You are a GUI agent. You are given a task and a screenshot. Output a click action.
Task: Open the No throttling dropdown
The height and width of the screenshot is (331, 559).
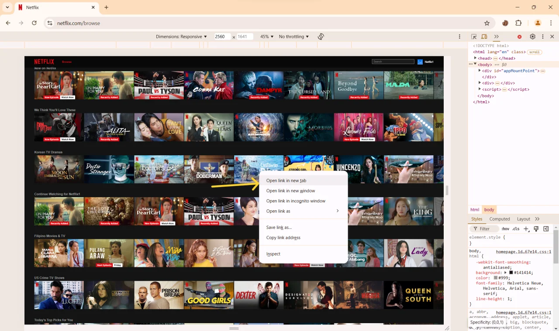(294, 37)
